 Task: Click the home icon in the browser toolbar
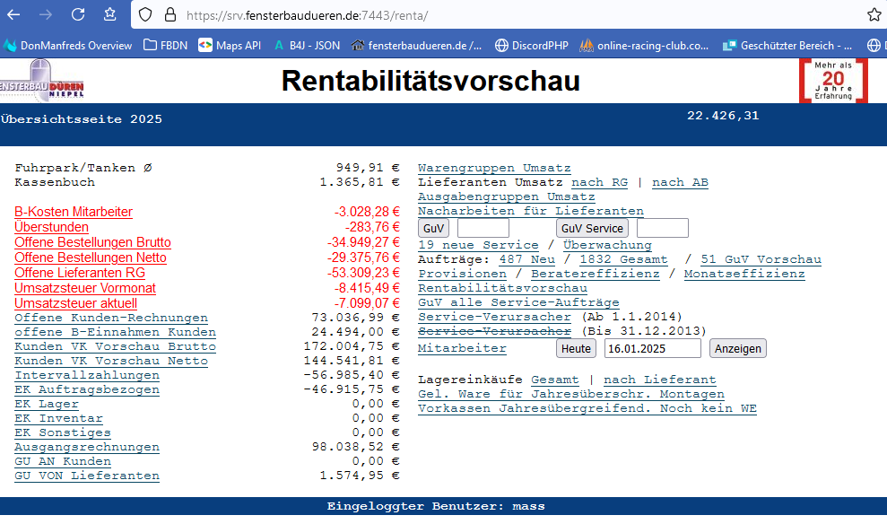click(x=109, y=14)
